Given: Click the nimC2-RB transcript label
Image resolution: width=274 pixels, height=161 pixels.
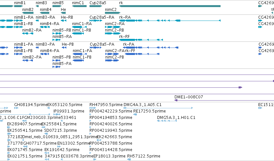Looking at the screenshot, I should click(114, 30).
